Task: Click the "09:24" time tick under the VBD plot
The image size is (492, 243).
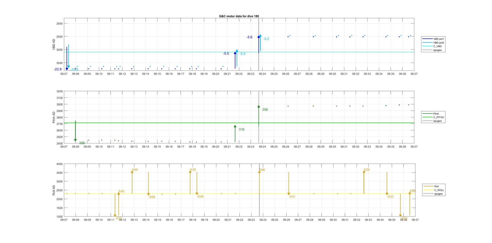Action: [x=262, y=74]
